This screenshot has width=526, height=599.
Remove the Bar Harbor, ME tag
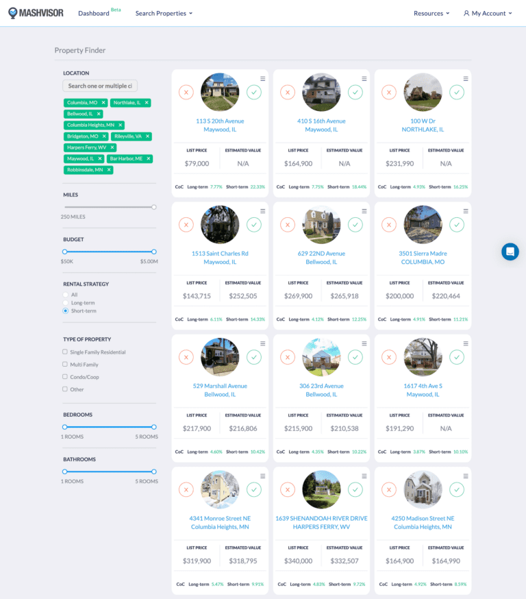pos(149,158)
